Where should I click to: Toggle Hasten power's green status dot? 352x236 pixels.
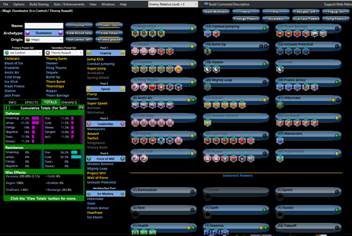coord(264,64)
